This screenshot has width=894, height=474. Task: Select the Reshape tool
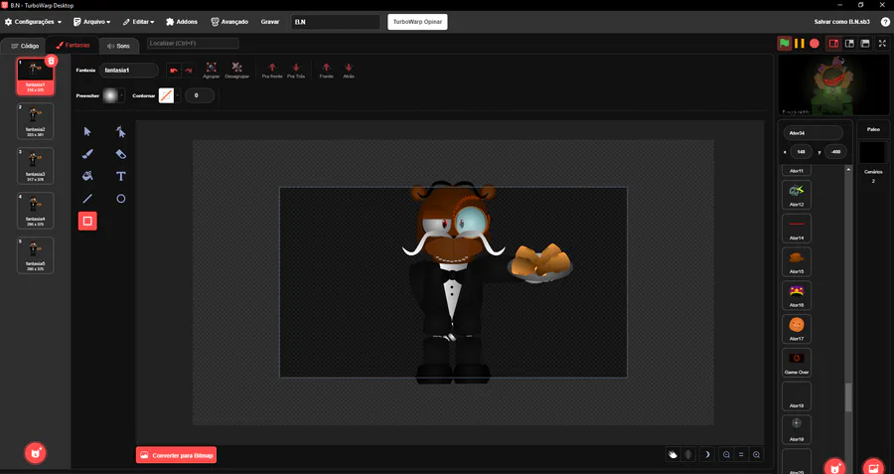tap(121, 132)
